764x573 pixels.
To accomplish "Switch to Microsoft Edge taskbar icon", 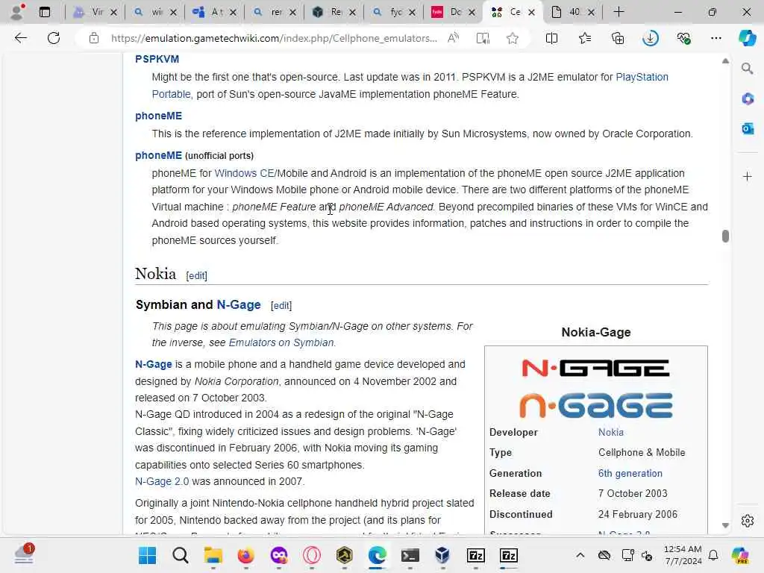I will 377,555.
